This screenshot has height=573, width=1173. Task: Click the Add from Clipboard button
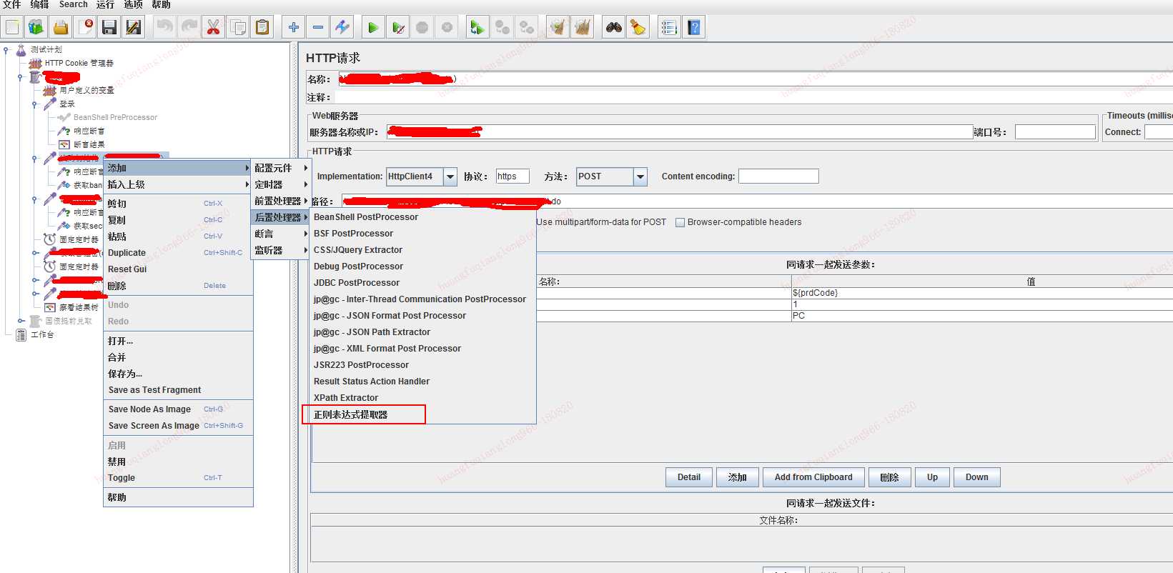pyautogui.click(x=813, y=477)
